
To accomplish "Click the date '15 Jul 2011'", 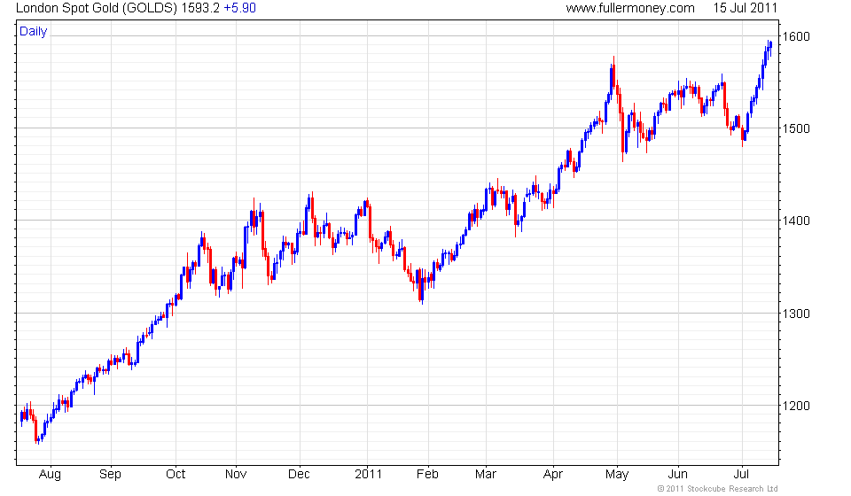I will 745,8.
